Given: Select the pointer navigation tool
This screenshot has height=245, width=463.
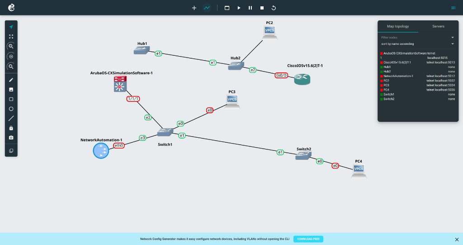Looking at the screenshot, I should tap(11, 27).
